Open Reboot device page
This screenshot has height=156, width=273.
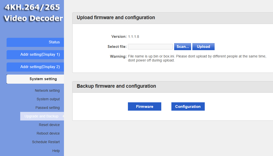(48, 133)
